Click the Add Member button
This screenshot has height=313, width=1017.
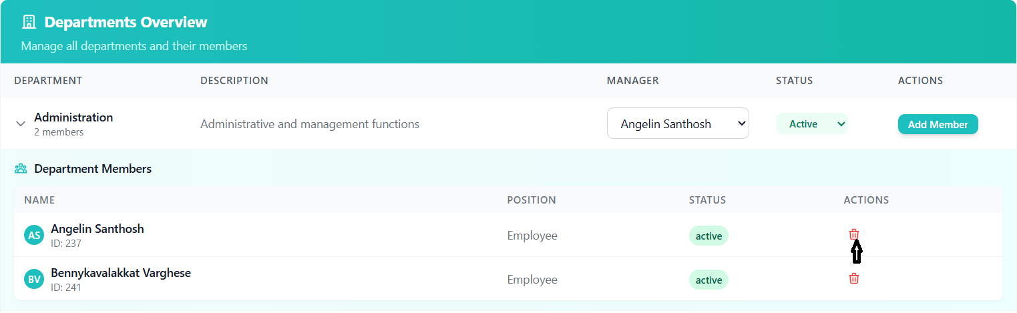click(938, 124)
